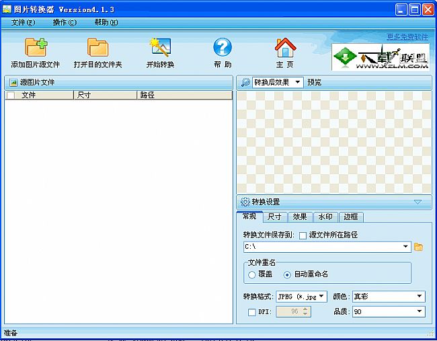Viewport: 437px width, 341px height.
Task: Click the gear icon beside 转换设置
Action: click(245, 202)
